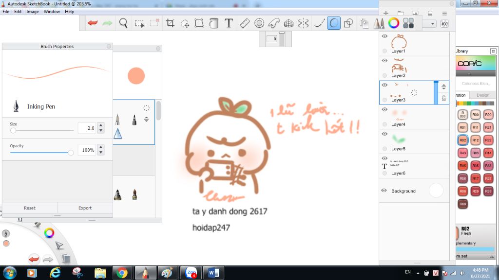The width and height of the screenshot is (499, 280).
Task: Select the Flood Fill bucket tool
Action: (214, 23)
